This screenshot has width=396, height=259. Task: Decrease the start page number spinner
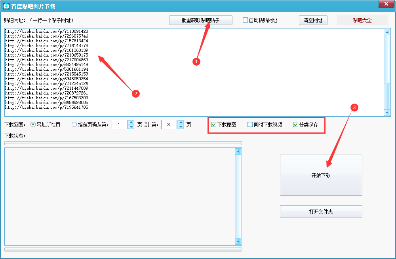pos(131,127)
